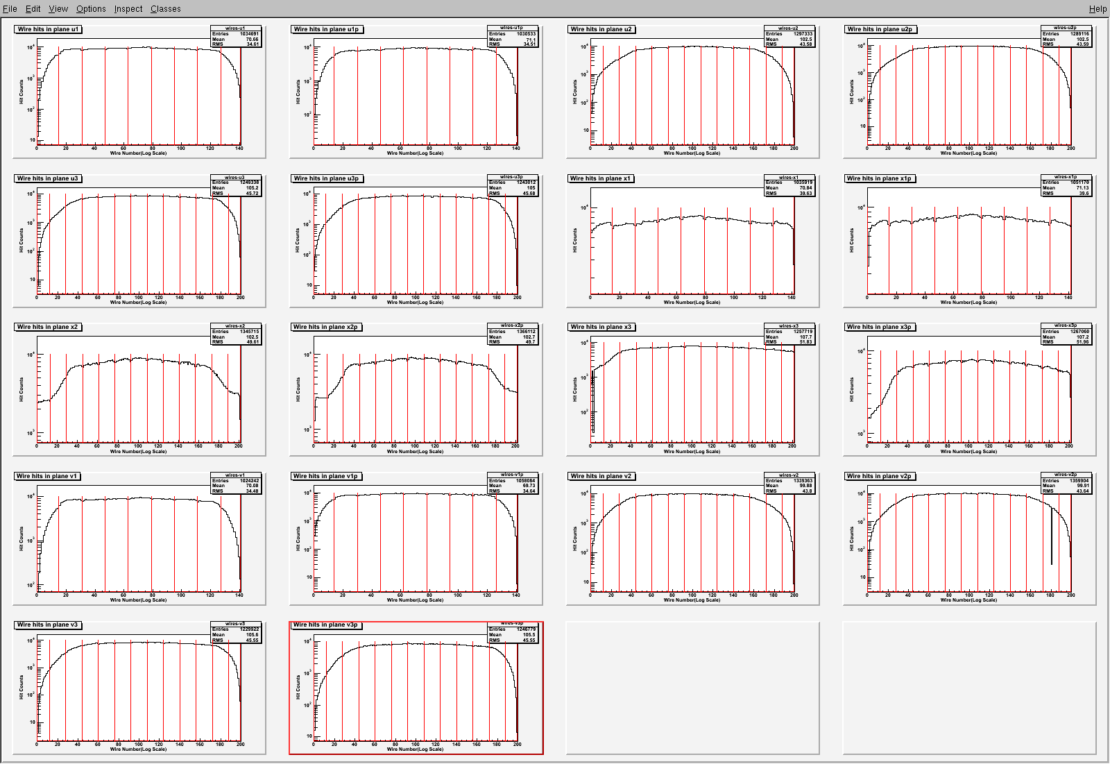The image size is (1110, 764).
Task: Select the plane x1p histogram pad
Action: [x=970, y=241]
